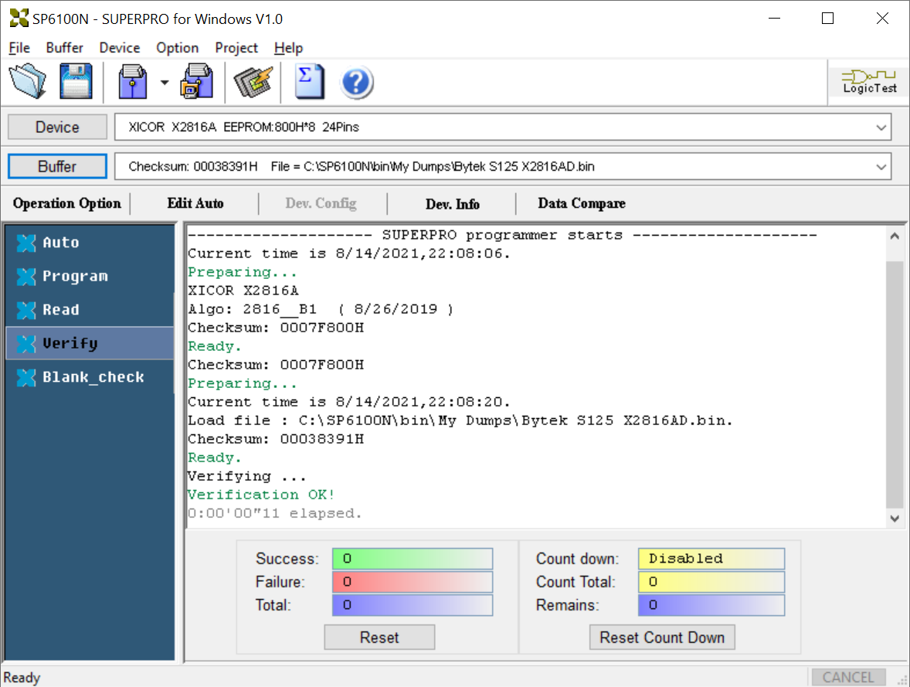Image resolution: width=910 pixels, height=687 pixels.
Task: Open file using the folder toolbar icon
Action: pos(27,81)
